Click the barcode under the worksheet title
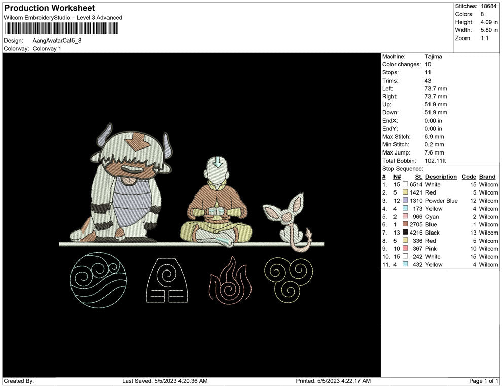 pyautogui.click(x=61, y=29)
